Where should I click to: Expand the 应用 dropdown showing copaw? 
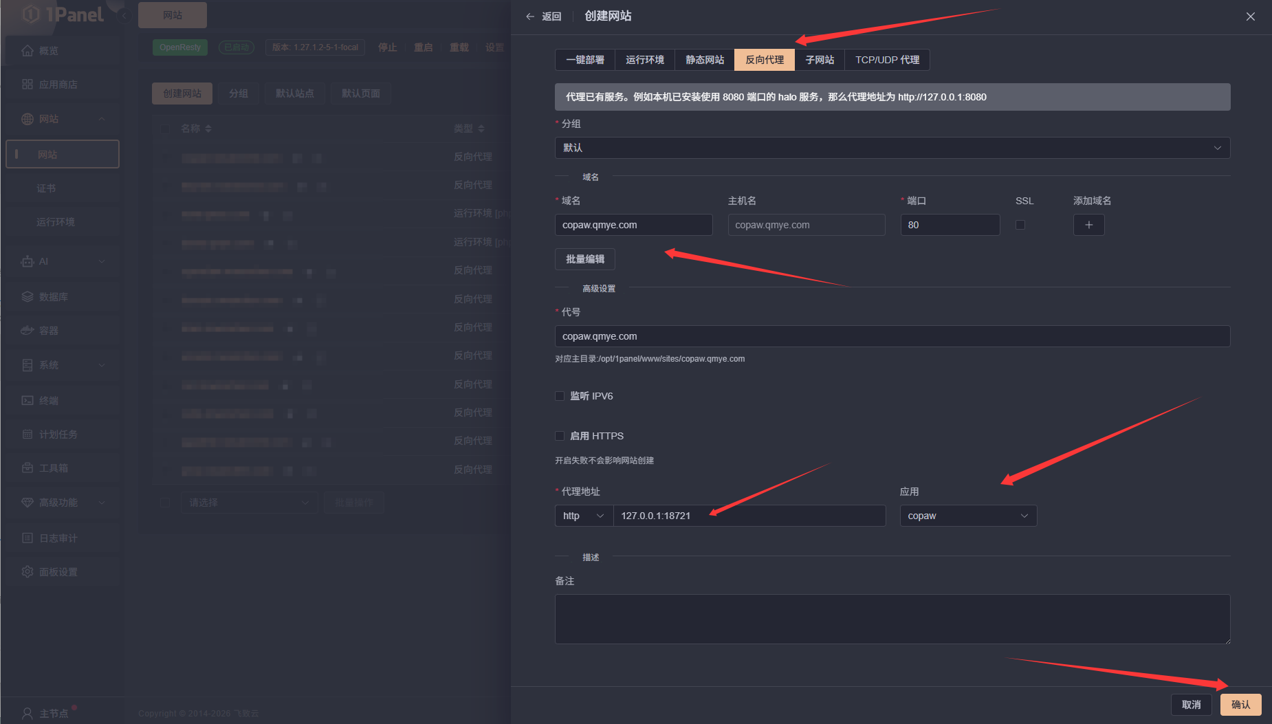(x=967, y=516)
